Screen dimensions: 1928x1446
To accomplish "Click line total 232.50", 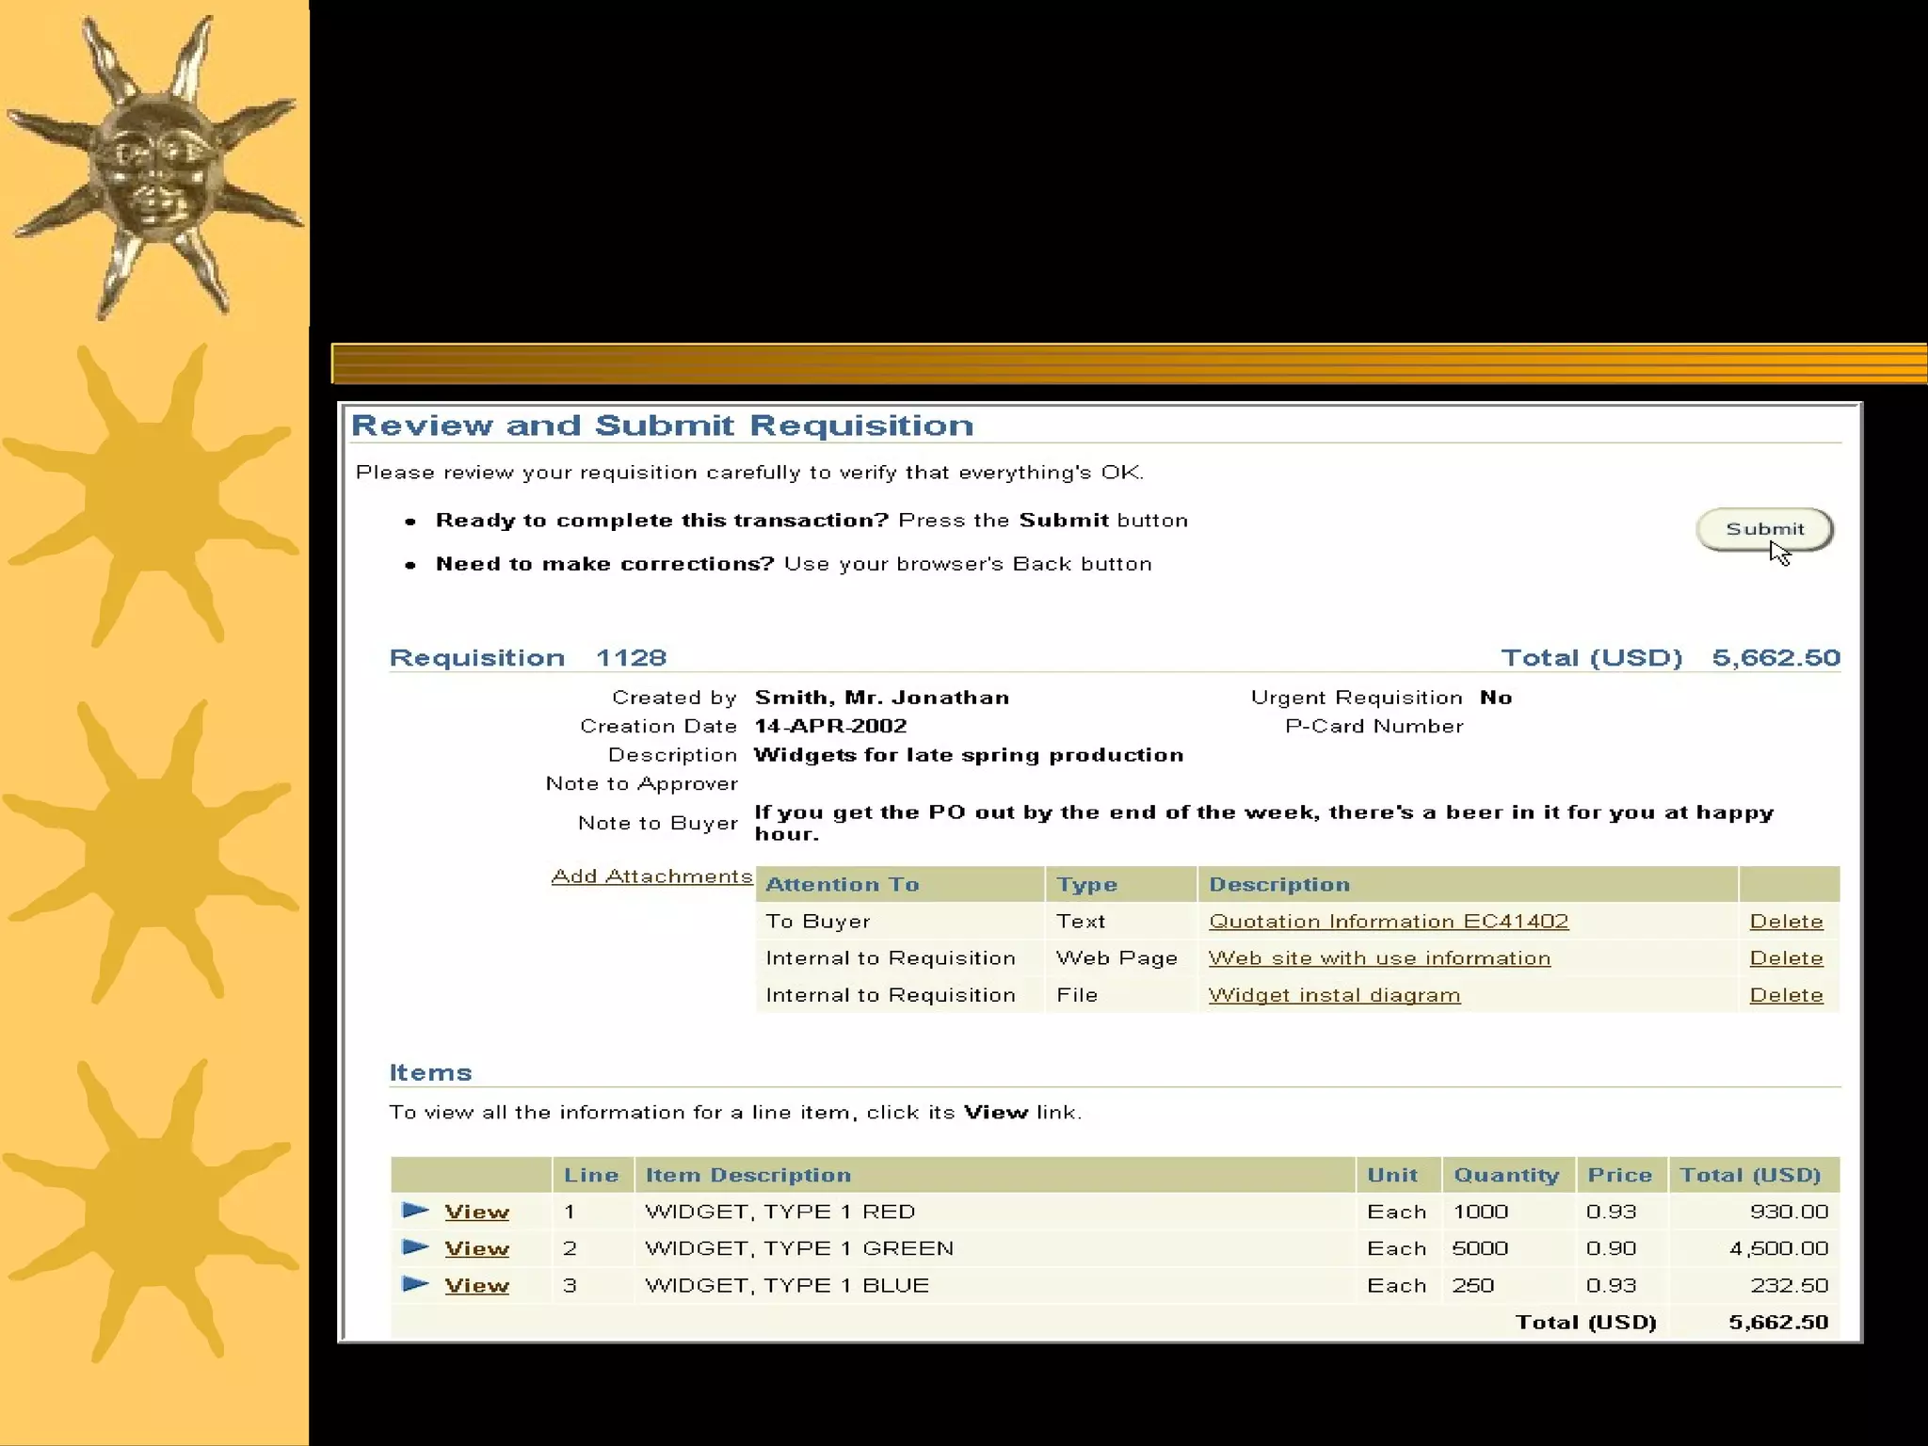I will (1789, 1285).
